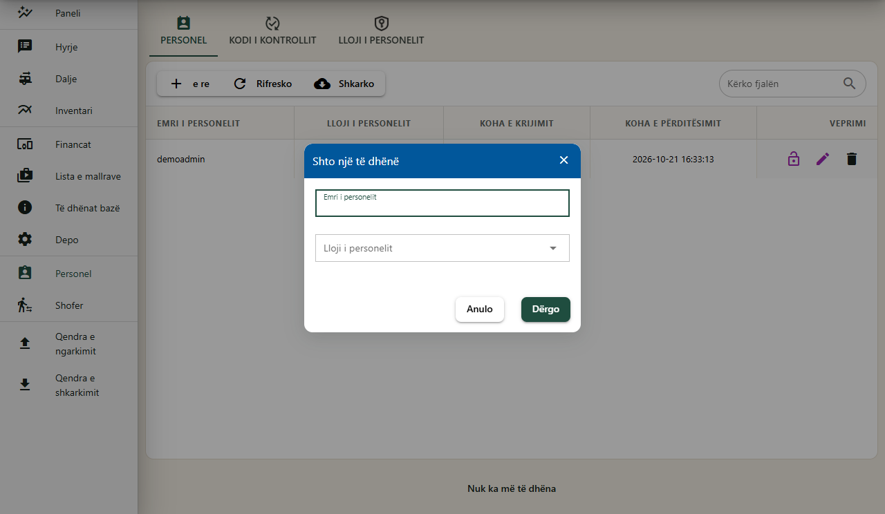Click the Lista e mallrave sidebar label
The image size is (885, 514).
coord(88,176)
